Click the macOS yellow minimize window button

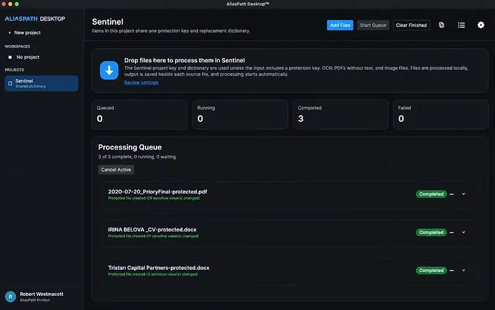point(10,4)
